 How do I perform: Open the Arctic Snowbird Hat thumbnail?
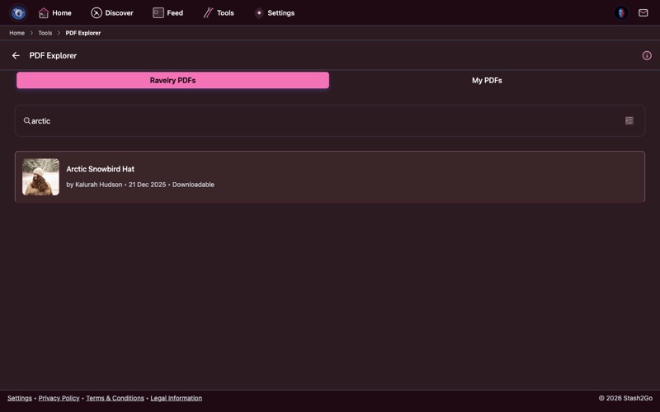40,177
